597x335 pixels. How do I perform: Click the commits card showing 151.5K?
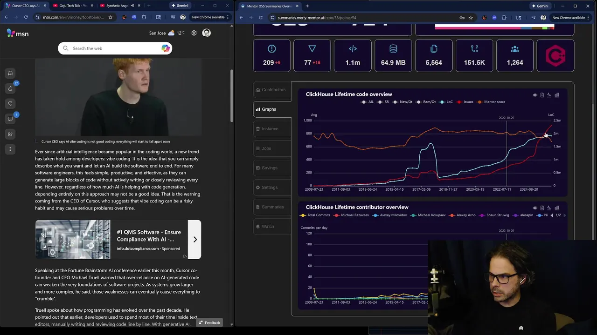tap(474, 55)
